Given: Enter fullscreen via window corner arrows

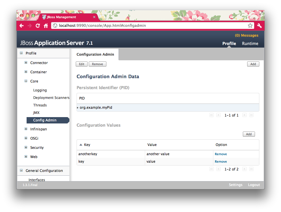Looking at the screenshot, I should pyautogui.click(x=261, y=13).
